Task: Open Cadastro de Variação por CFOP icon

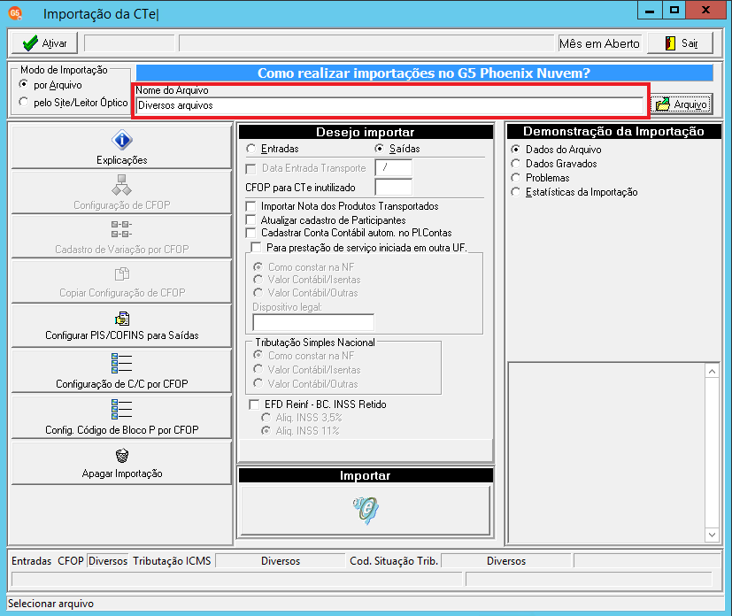Action: pos(122,229)
